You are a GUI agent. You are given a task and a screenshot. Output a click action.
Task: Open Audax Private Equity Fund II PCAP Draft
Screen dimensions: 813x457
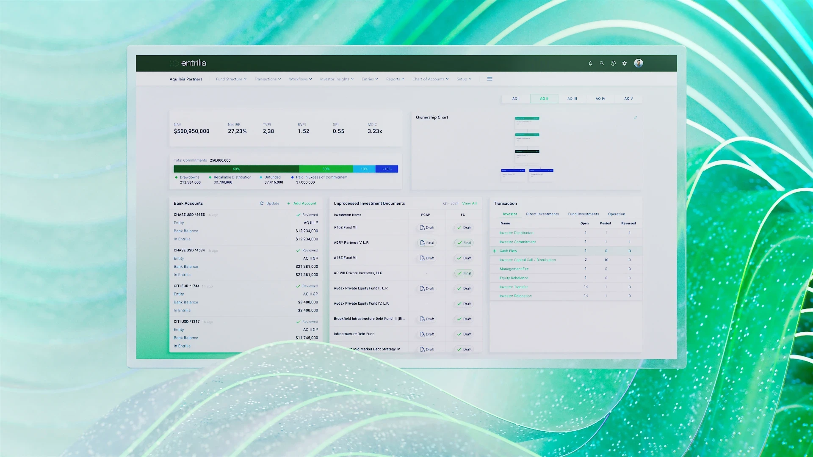point(427,289)
